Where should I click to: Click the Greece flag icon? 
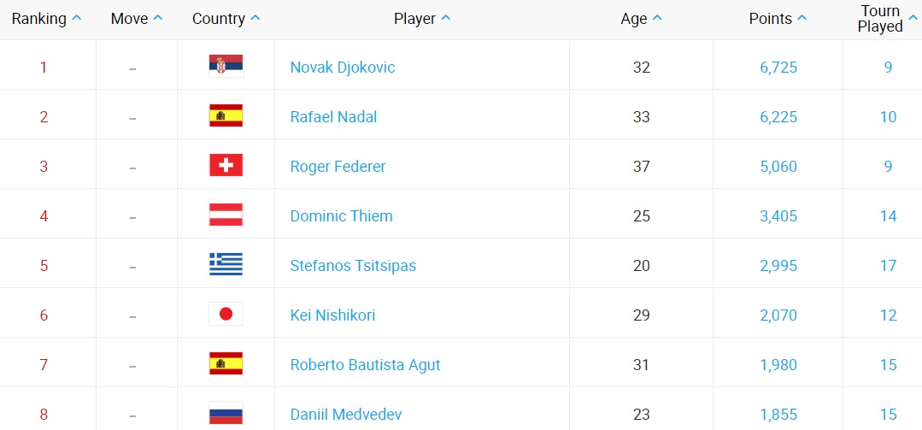(226, 265)
